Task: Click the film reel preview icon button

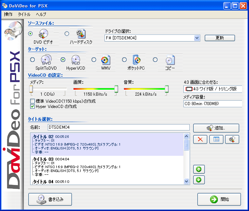Action: [232, 140]
